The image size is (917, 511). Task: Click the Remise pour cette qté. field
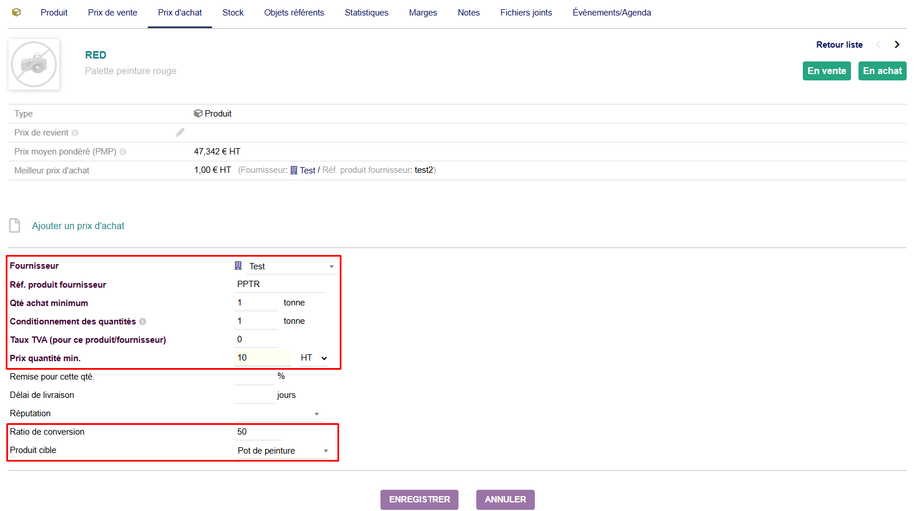[254, 377]
